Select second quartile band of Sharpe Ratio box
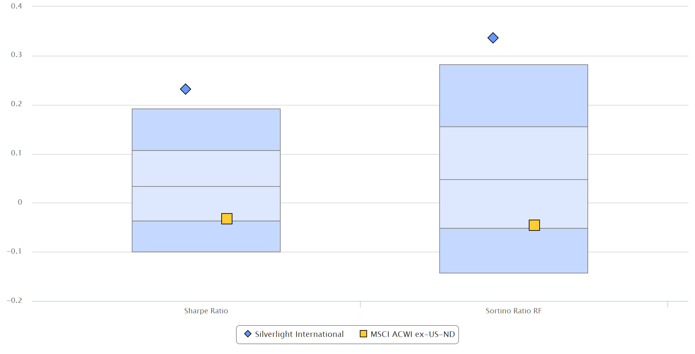This screenshot has height=354, width=695. 206,168
